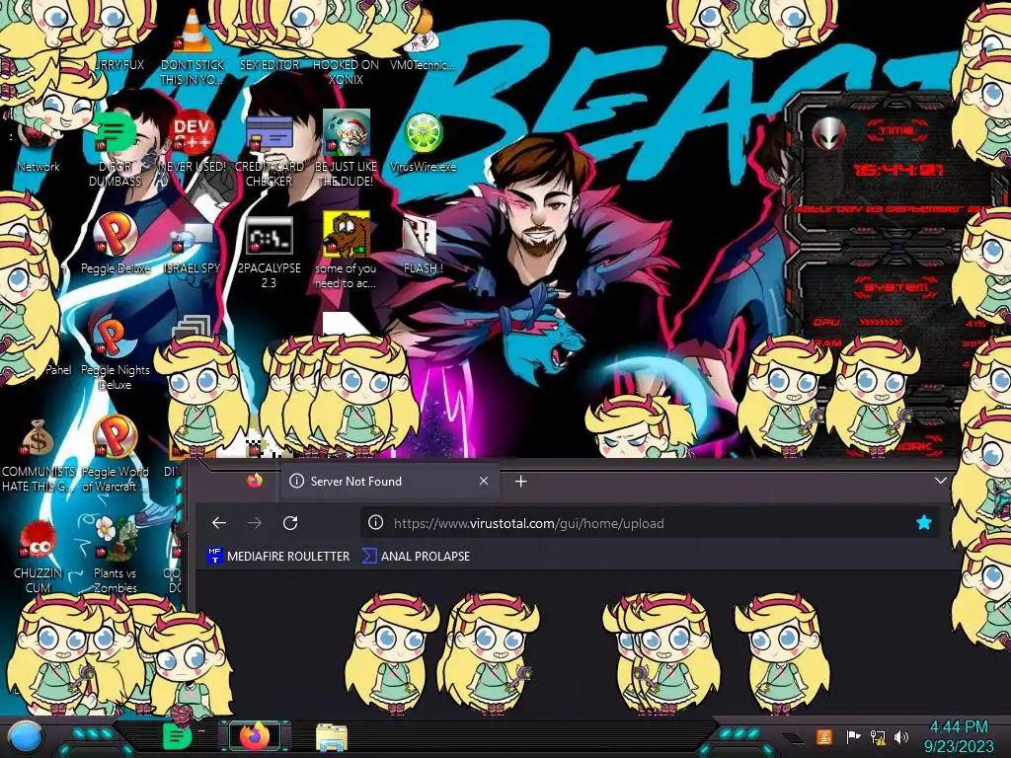Launch Plants vs Zombies desktop icon
The image size is (1011, 758).
point(115,557)
